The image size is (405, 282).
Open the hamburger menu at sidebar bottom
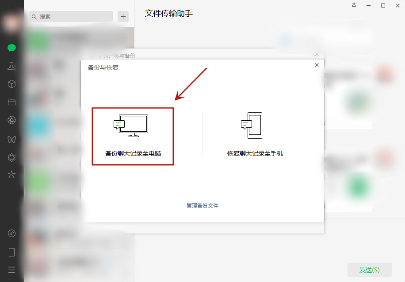(x=12, y=270)
